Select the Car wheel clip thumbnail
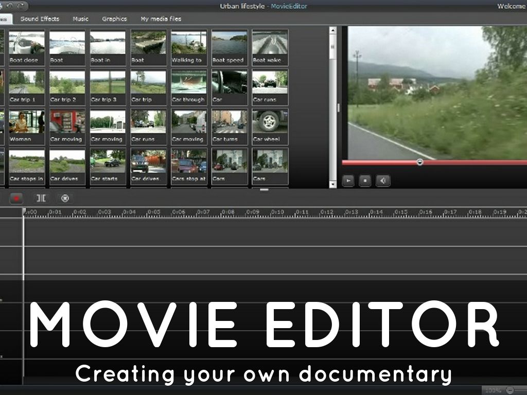The image size is (527, 395). (x=270, y=125)
